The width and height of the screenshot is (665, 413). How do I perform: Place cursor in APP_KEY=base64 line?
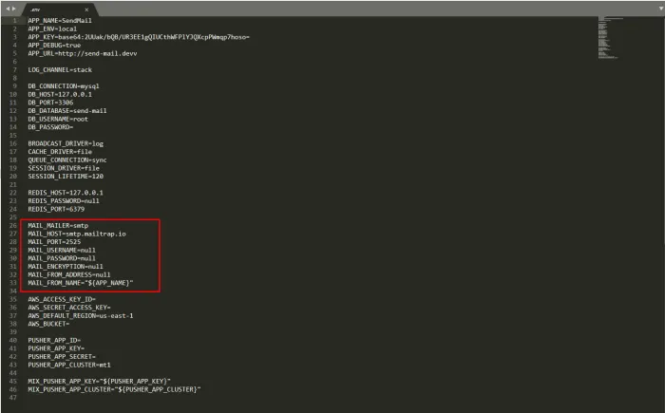(x=139, y=37)
